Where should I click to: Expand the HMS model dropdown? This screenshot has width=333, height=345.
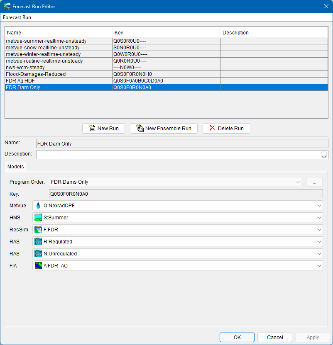point(319,217)
